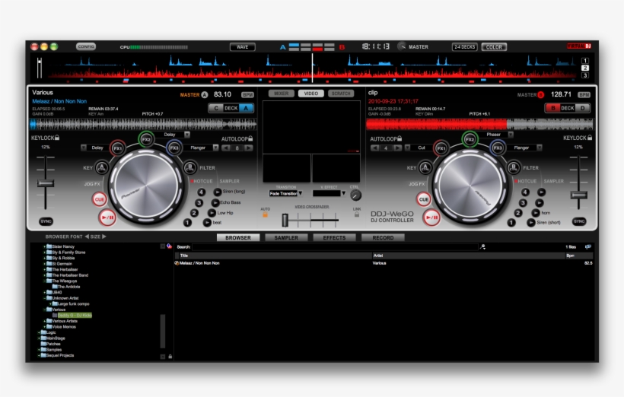Open left deck Delay FX2 dropdown
The height and width of the screenshot is (397, 624).
pyautogui.click(x=187, y=135)
